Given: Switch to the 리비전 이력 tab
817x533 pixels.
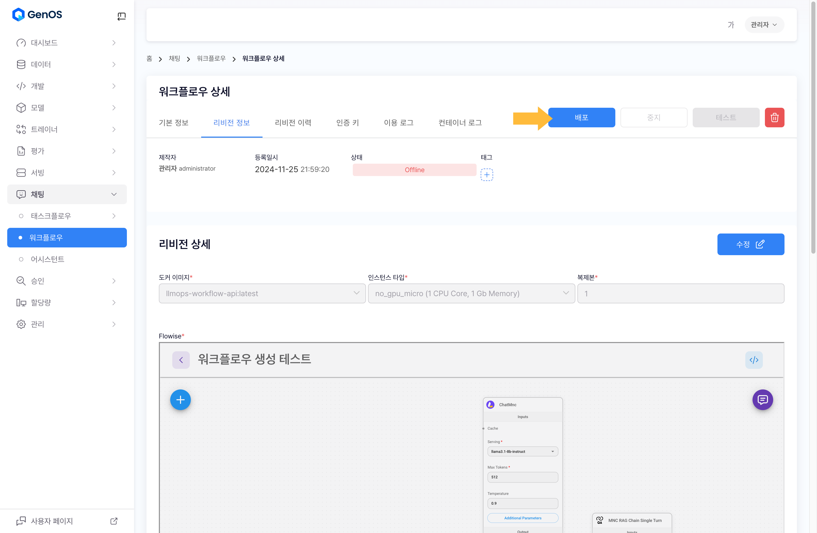Looking at the screenshot, I should point(293,122).
